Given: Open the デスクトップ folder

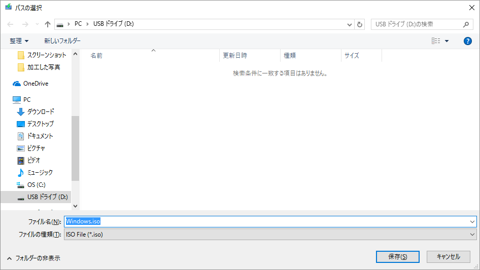Looking at the screenshot, I should click(35, 124).
